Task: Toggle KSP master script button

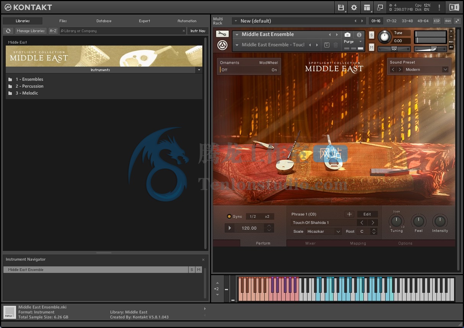Action: pos(436,21)
